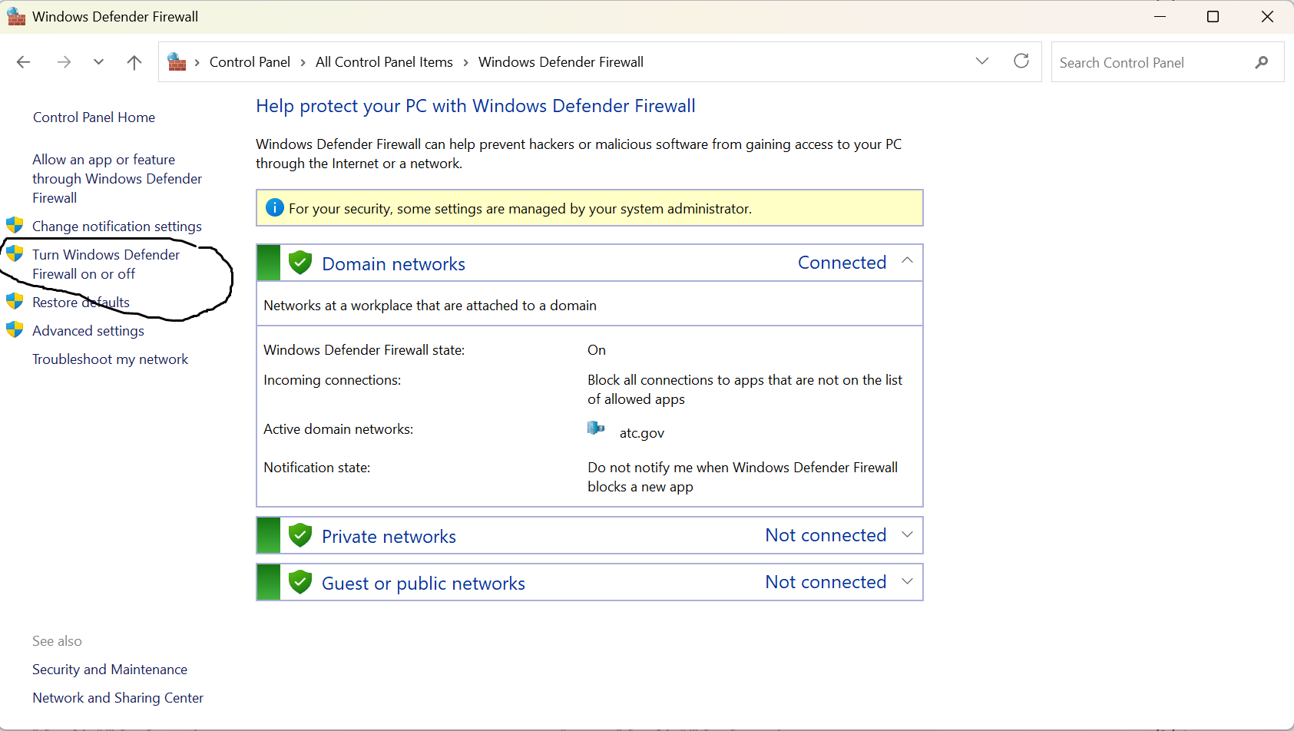Click the atc.gov network name
The height and width of the screenshot is (731, 1294).
click(x=642, y=433)
